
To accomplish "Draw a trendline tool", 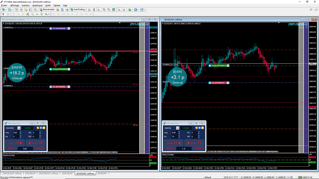I will 23,14.
